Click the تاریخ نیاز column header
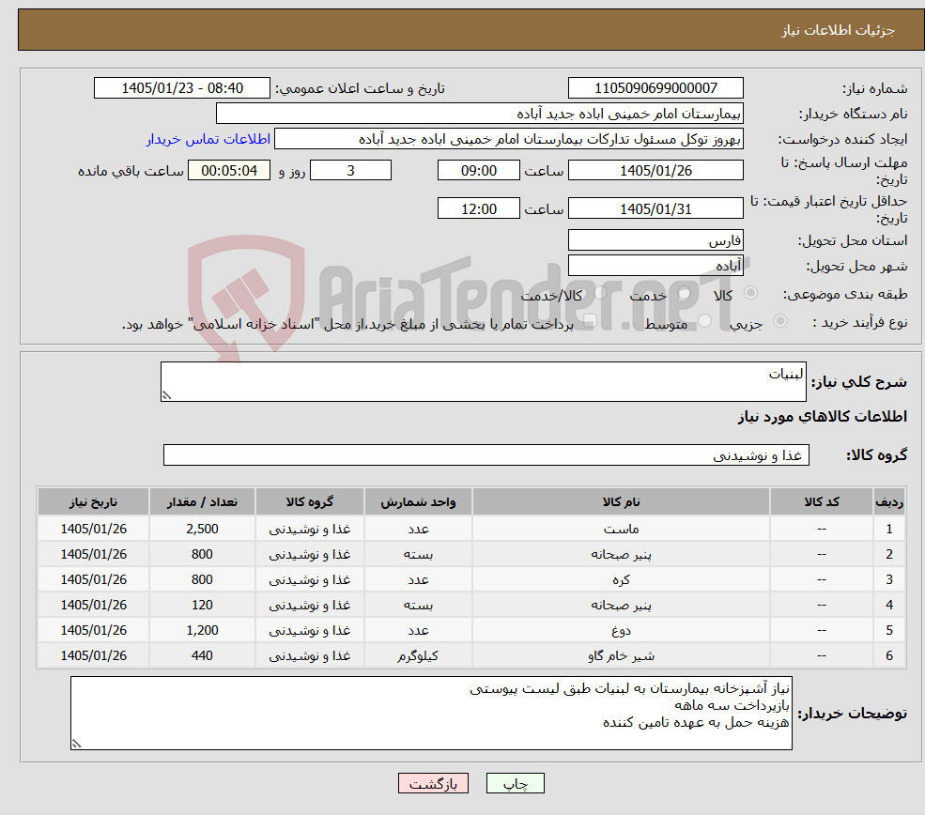Viewport: 925px width, 815px height. point(93,501)
